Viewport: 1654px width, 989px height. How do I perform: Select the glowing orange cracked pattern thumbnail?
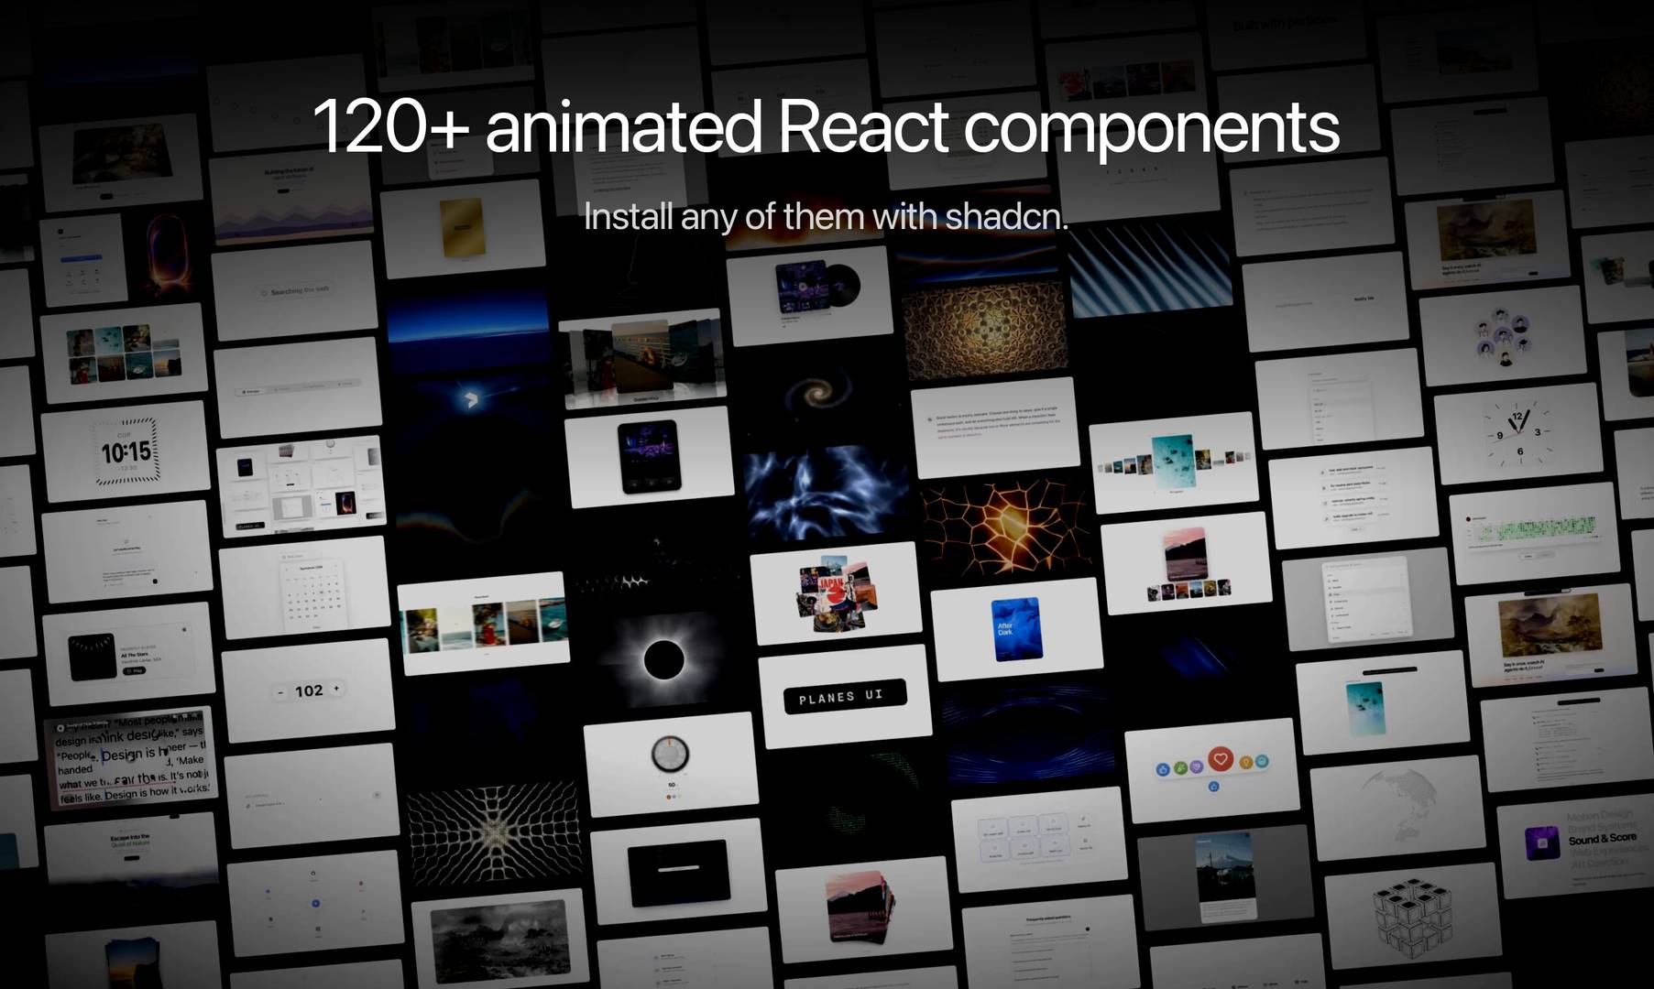point(1007,528)
